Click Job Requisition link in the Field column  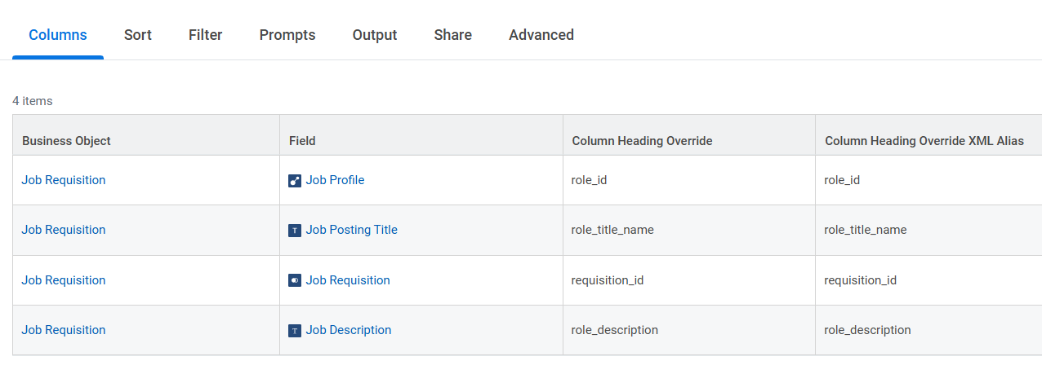(x=348, y=280)
